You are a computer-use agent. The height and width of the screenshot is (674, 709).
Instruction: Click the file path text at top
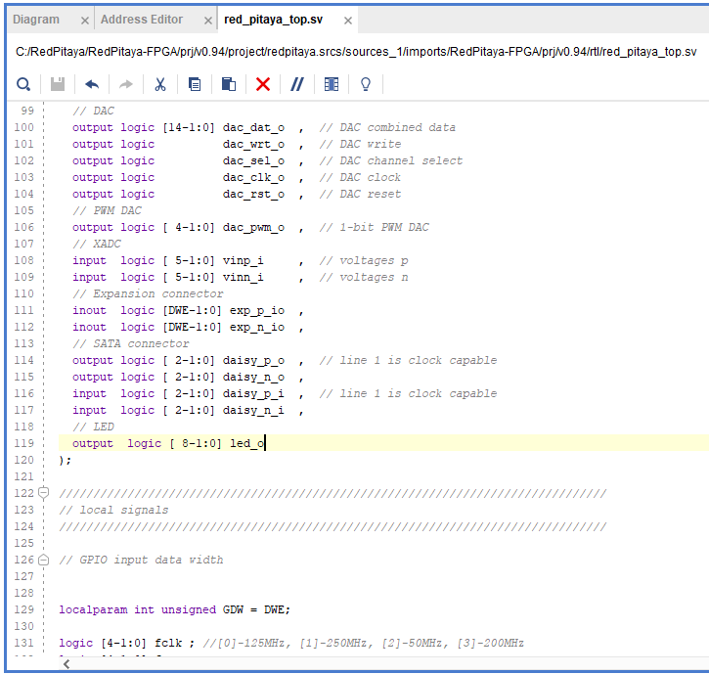click(x=356, y=52)
